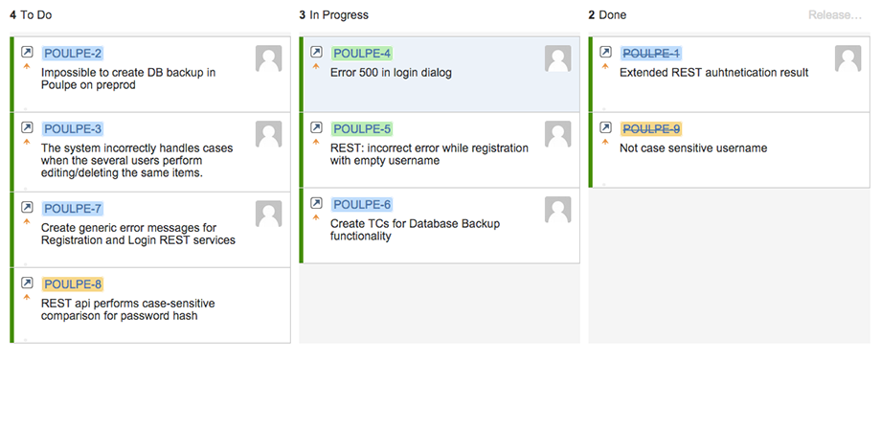The width and height of the screenshot is (881, 431).
Task: Select the In Progress column header
Action: click(334, 15)
